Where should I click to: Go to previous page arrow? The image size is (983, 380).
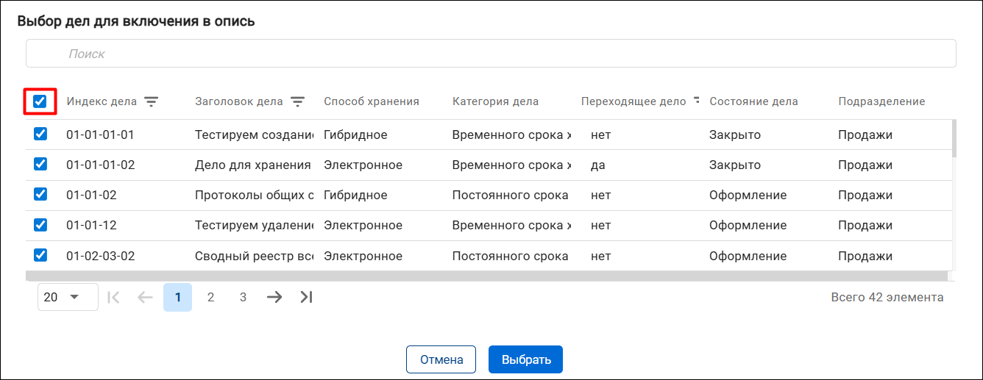tap(145, 297)
